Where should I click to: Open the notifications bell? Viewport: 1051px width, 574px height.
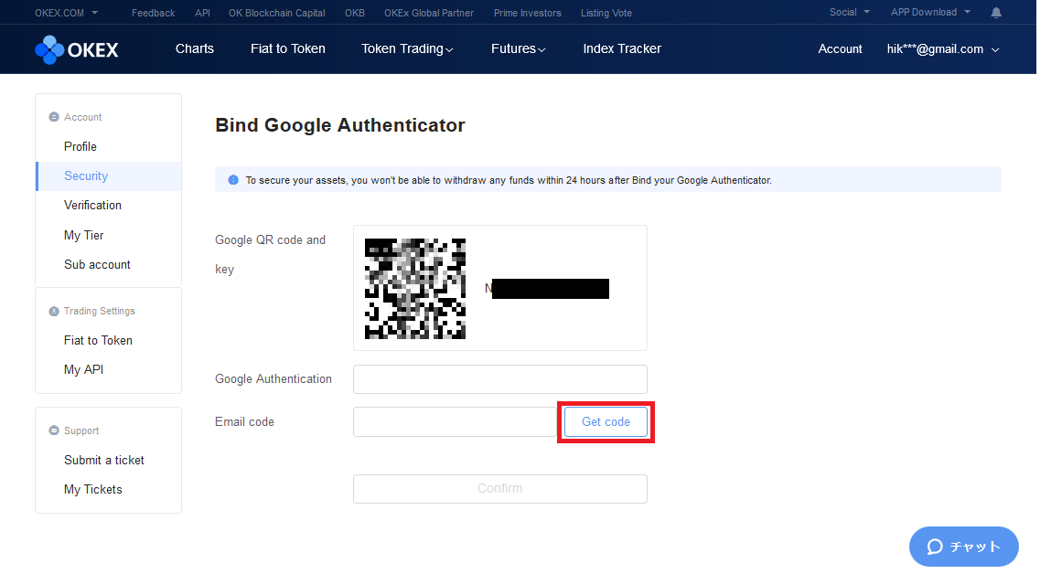[x=996, y=13]
